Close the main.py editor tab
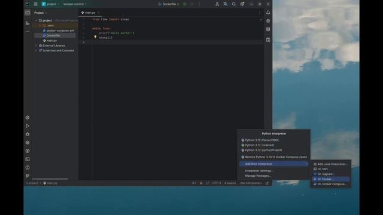 [98, 13]
